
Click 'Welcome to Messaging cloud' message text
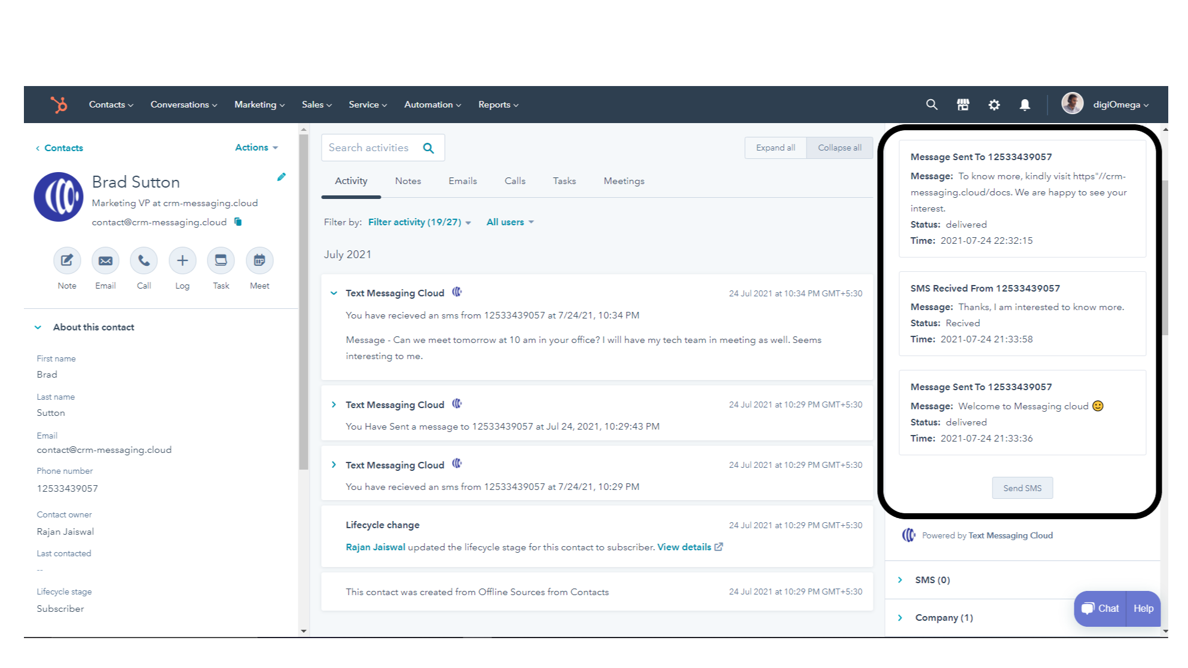coord(1023,406)
